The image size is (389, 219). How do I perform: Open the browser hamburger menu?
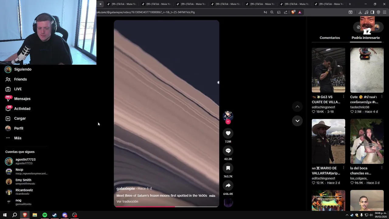click(384, 12)
